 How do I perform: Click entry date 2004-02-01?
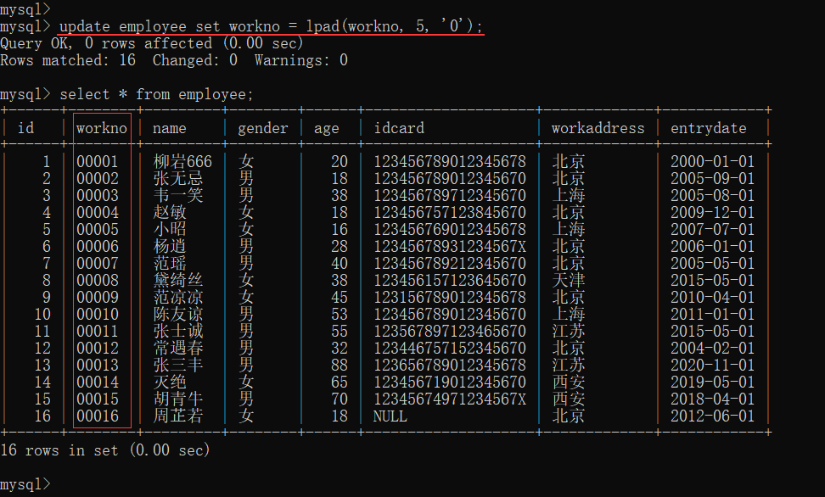pos(712,349)
